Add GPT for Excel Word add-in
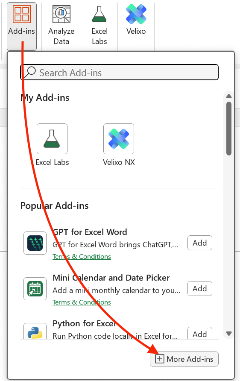Screen dimensions: 240x381 point(200,243)
